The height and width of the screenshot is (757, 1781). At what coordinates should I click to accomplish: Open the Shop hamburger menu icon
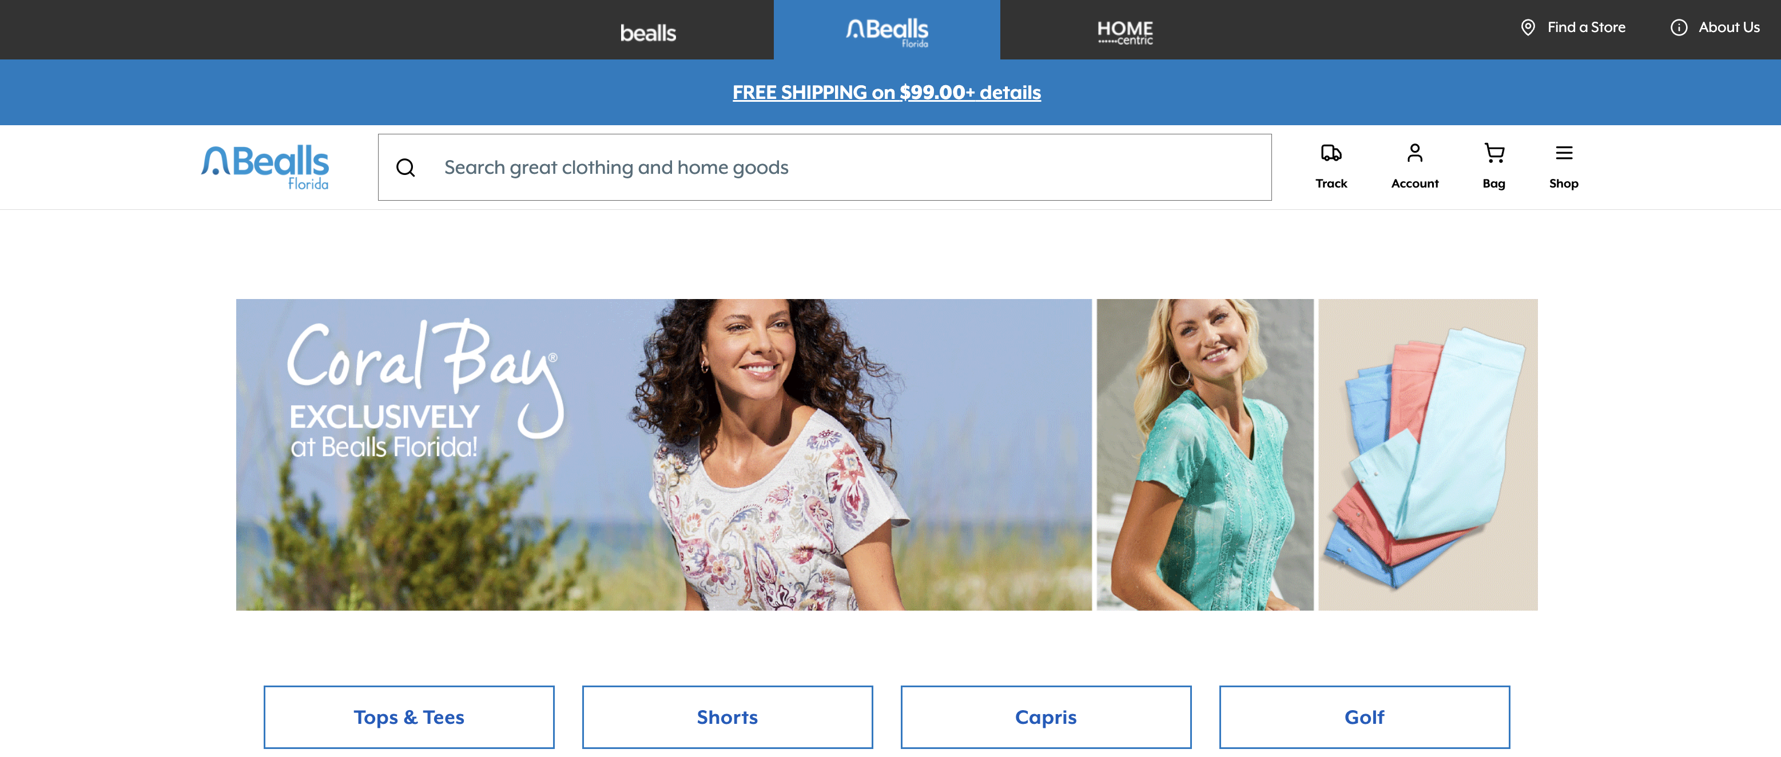point(1564,153)
